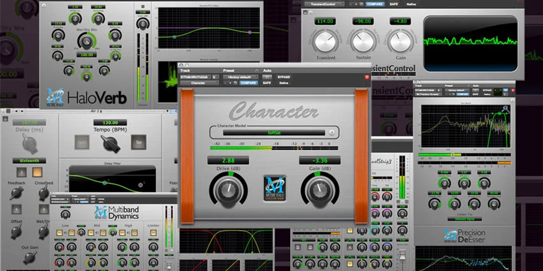Click the minus previous-preset button in Character header
The image size is (543, 271).
pos(225,83)
